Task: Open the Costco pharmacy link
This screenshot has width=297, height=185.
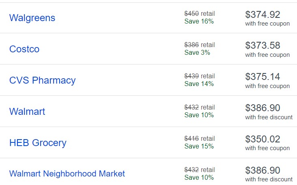Action: pyautogui.click(x=24, y=49)
